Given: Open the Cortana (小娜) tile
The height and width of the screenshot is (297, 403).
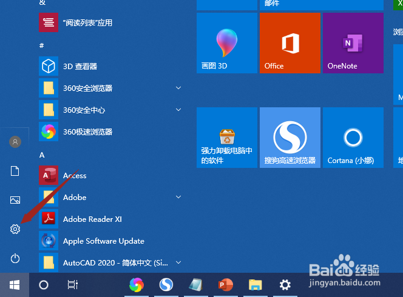Looking at the screenshot, I should (x=353, y=138).
